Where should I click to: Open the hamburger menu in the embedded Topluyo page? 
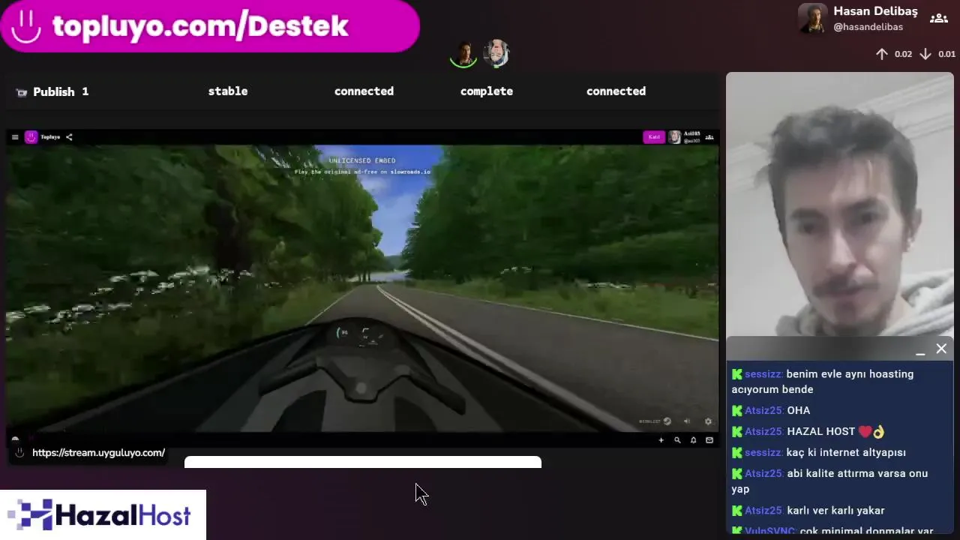15,137
